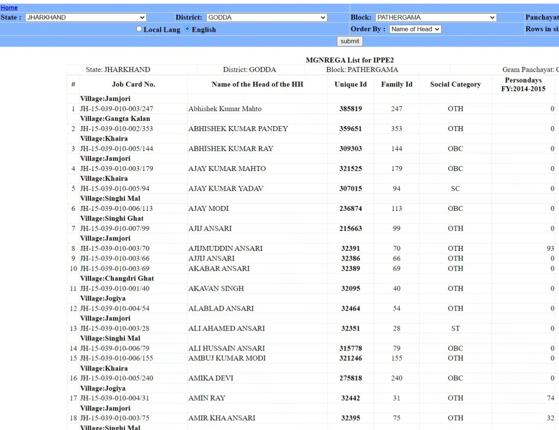Click the name AKABAR ANSARI

219,269
